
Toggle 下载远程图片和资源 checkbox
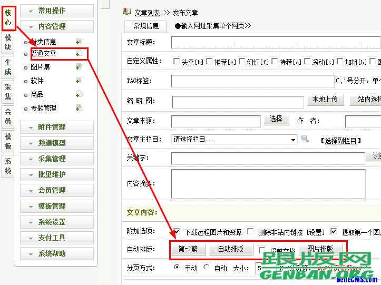pyautogui.click(x=177, y=231)
